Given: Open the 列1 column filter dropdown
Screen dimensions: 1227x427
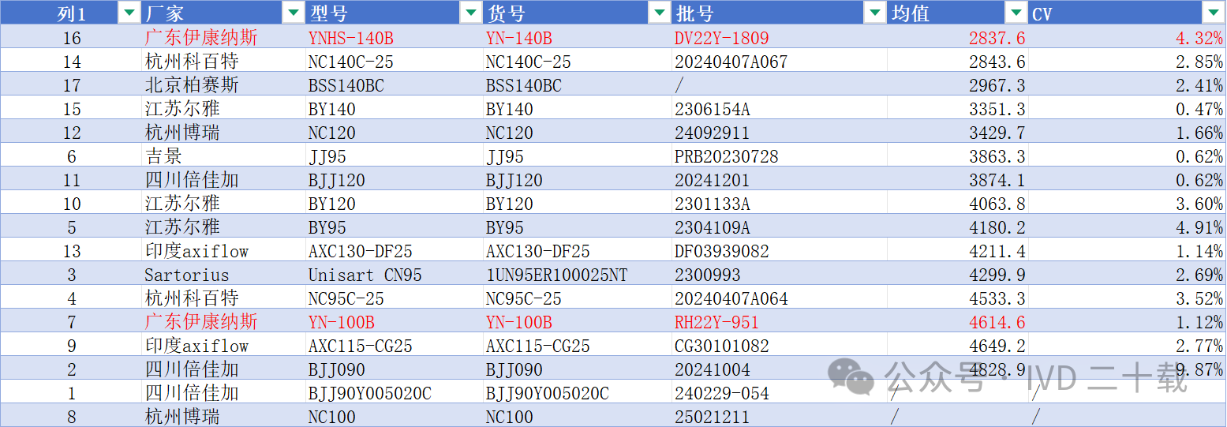Looking at the screenshot, I should pyautogui.click(x=129, y=13).
